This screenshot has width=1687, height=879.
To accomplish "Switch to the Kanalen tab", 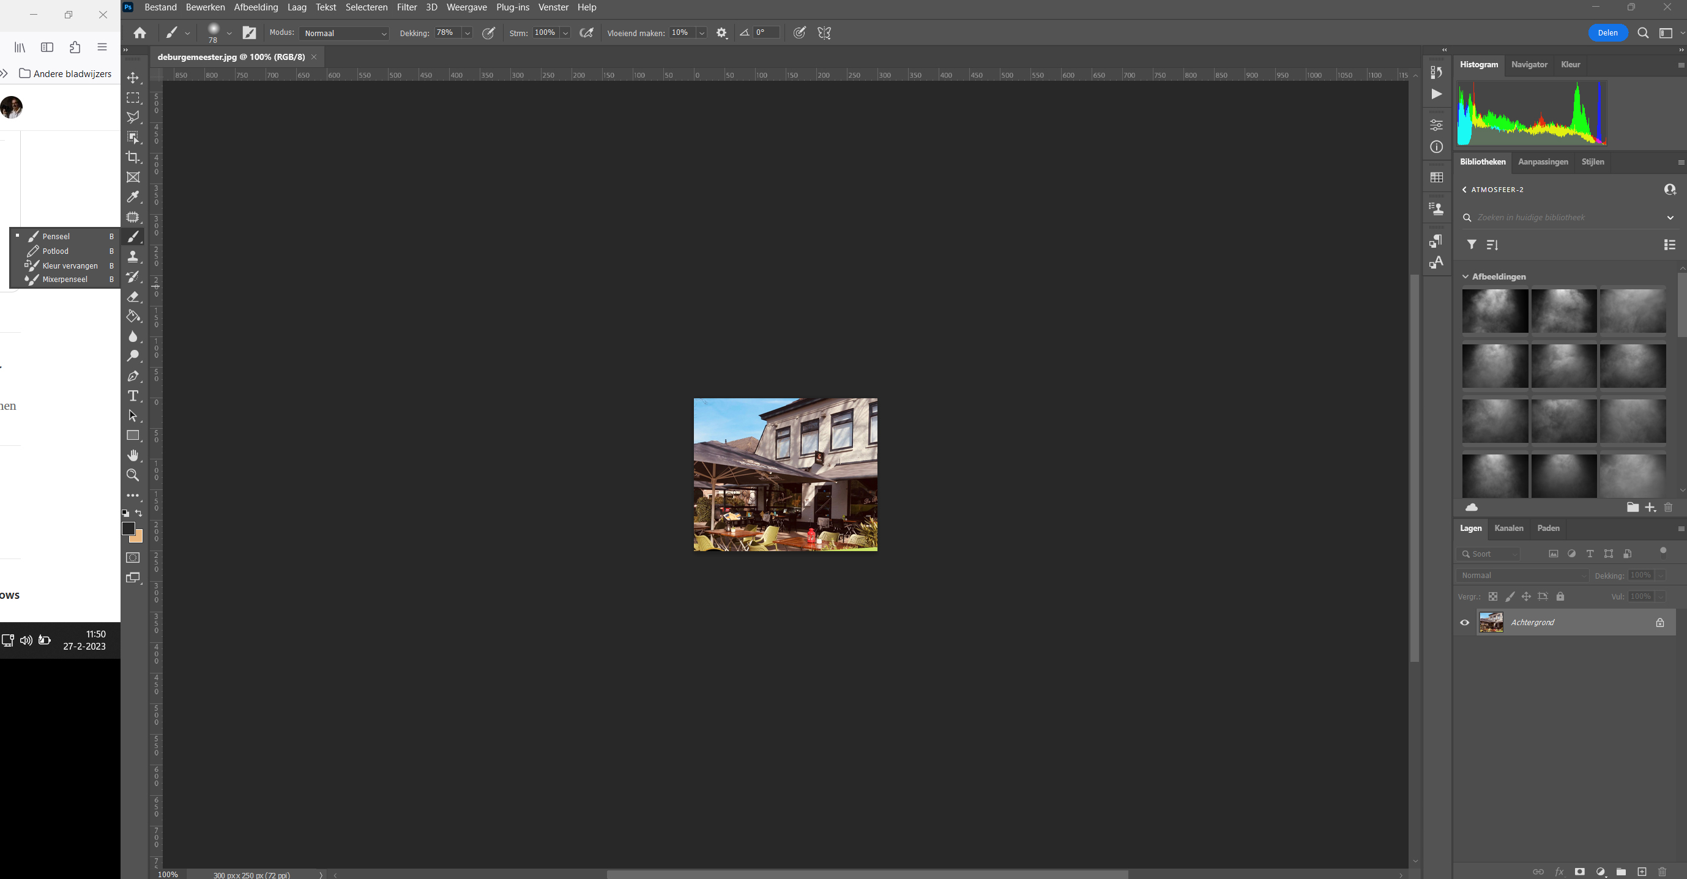I will (x=1509, y=528).
